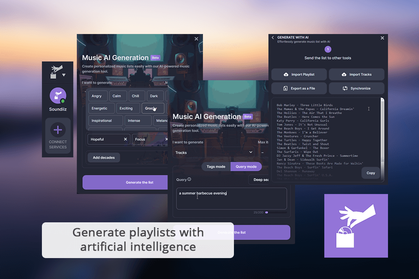Image resolution: width=419 pixels, height=279 pixels.
Task: Click the track list scrollbar
Action: 382,139
